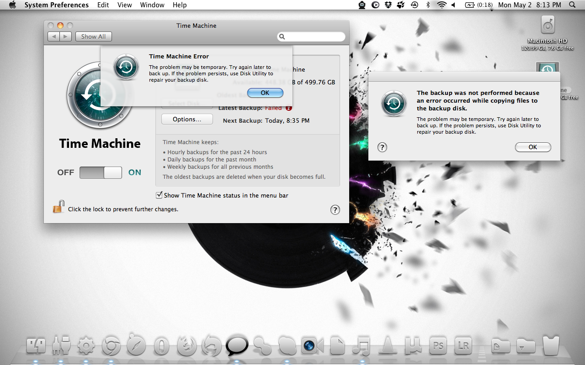
Task: Open help in Time Machine preferences window
Action: (335, 209)
